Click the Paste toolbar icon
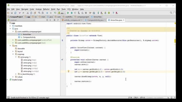 [x=35, y=13]
